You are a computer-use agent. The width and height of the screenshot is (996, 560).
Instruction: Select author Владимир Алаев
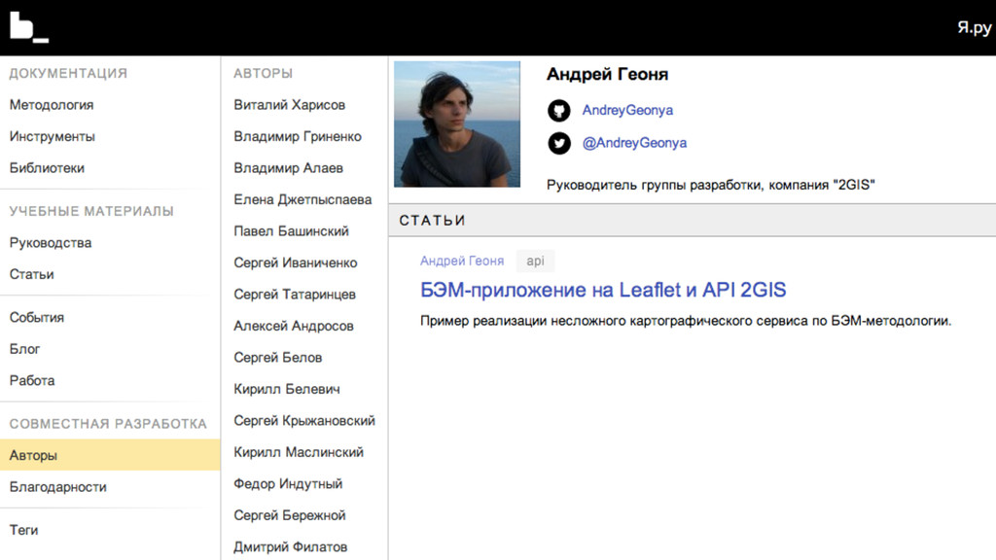tap(288, 168)
